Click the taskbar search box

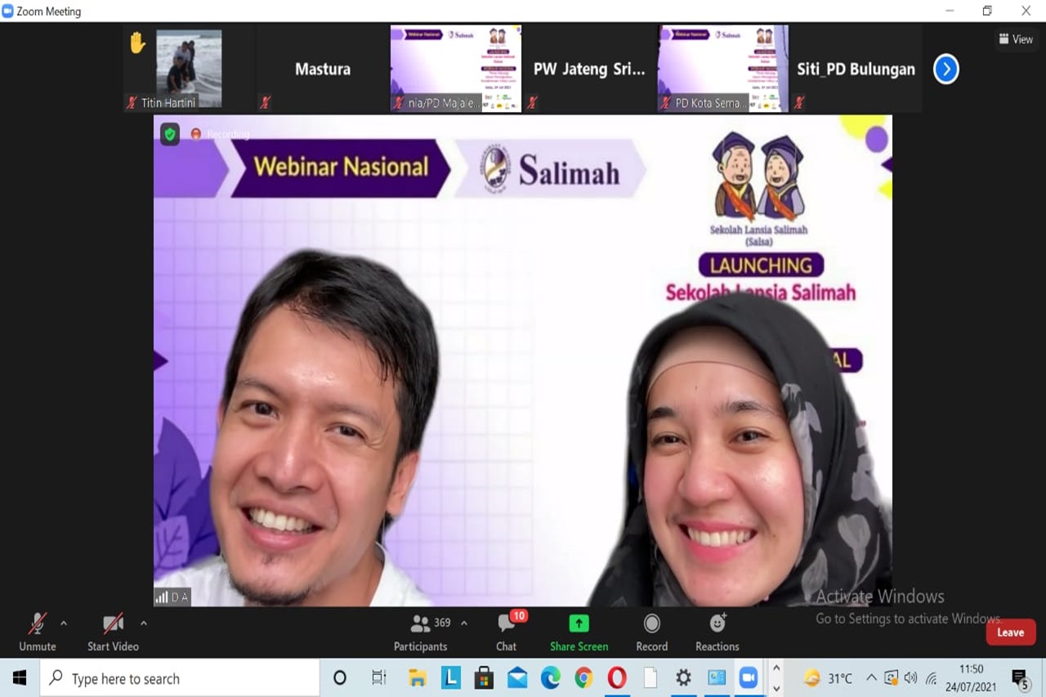[x=180, y=678]
